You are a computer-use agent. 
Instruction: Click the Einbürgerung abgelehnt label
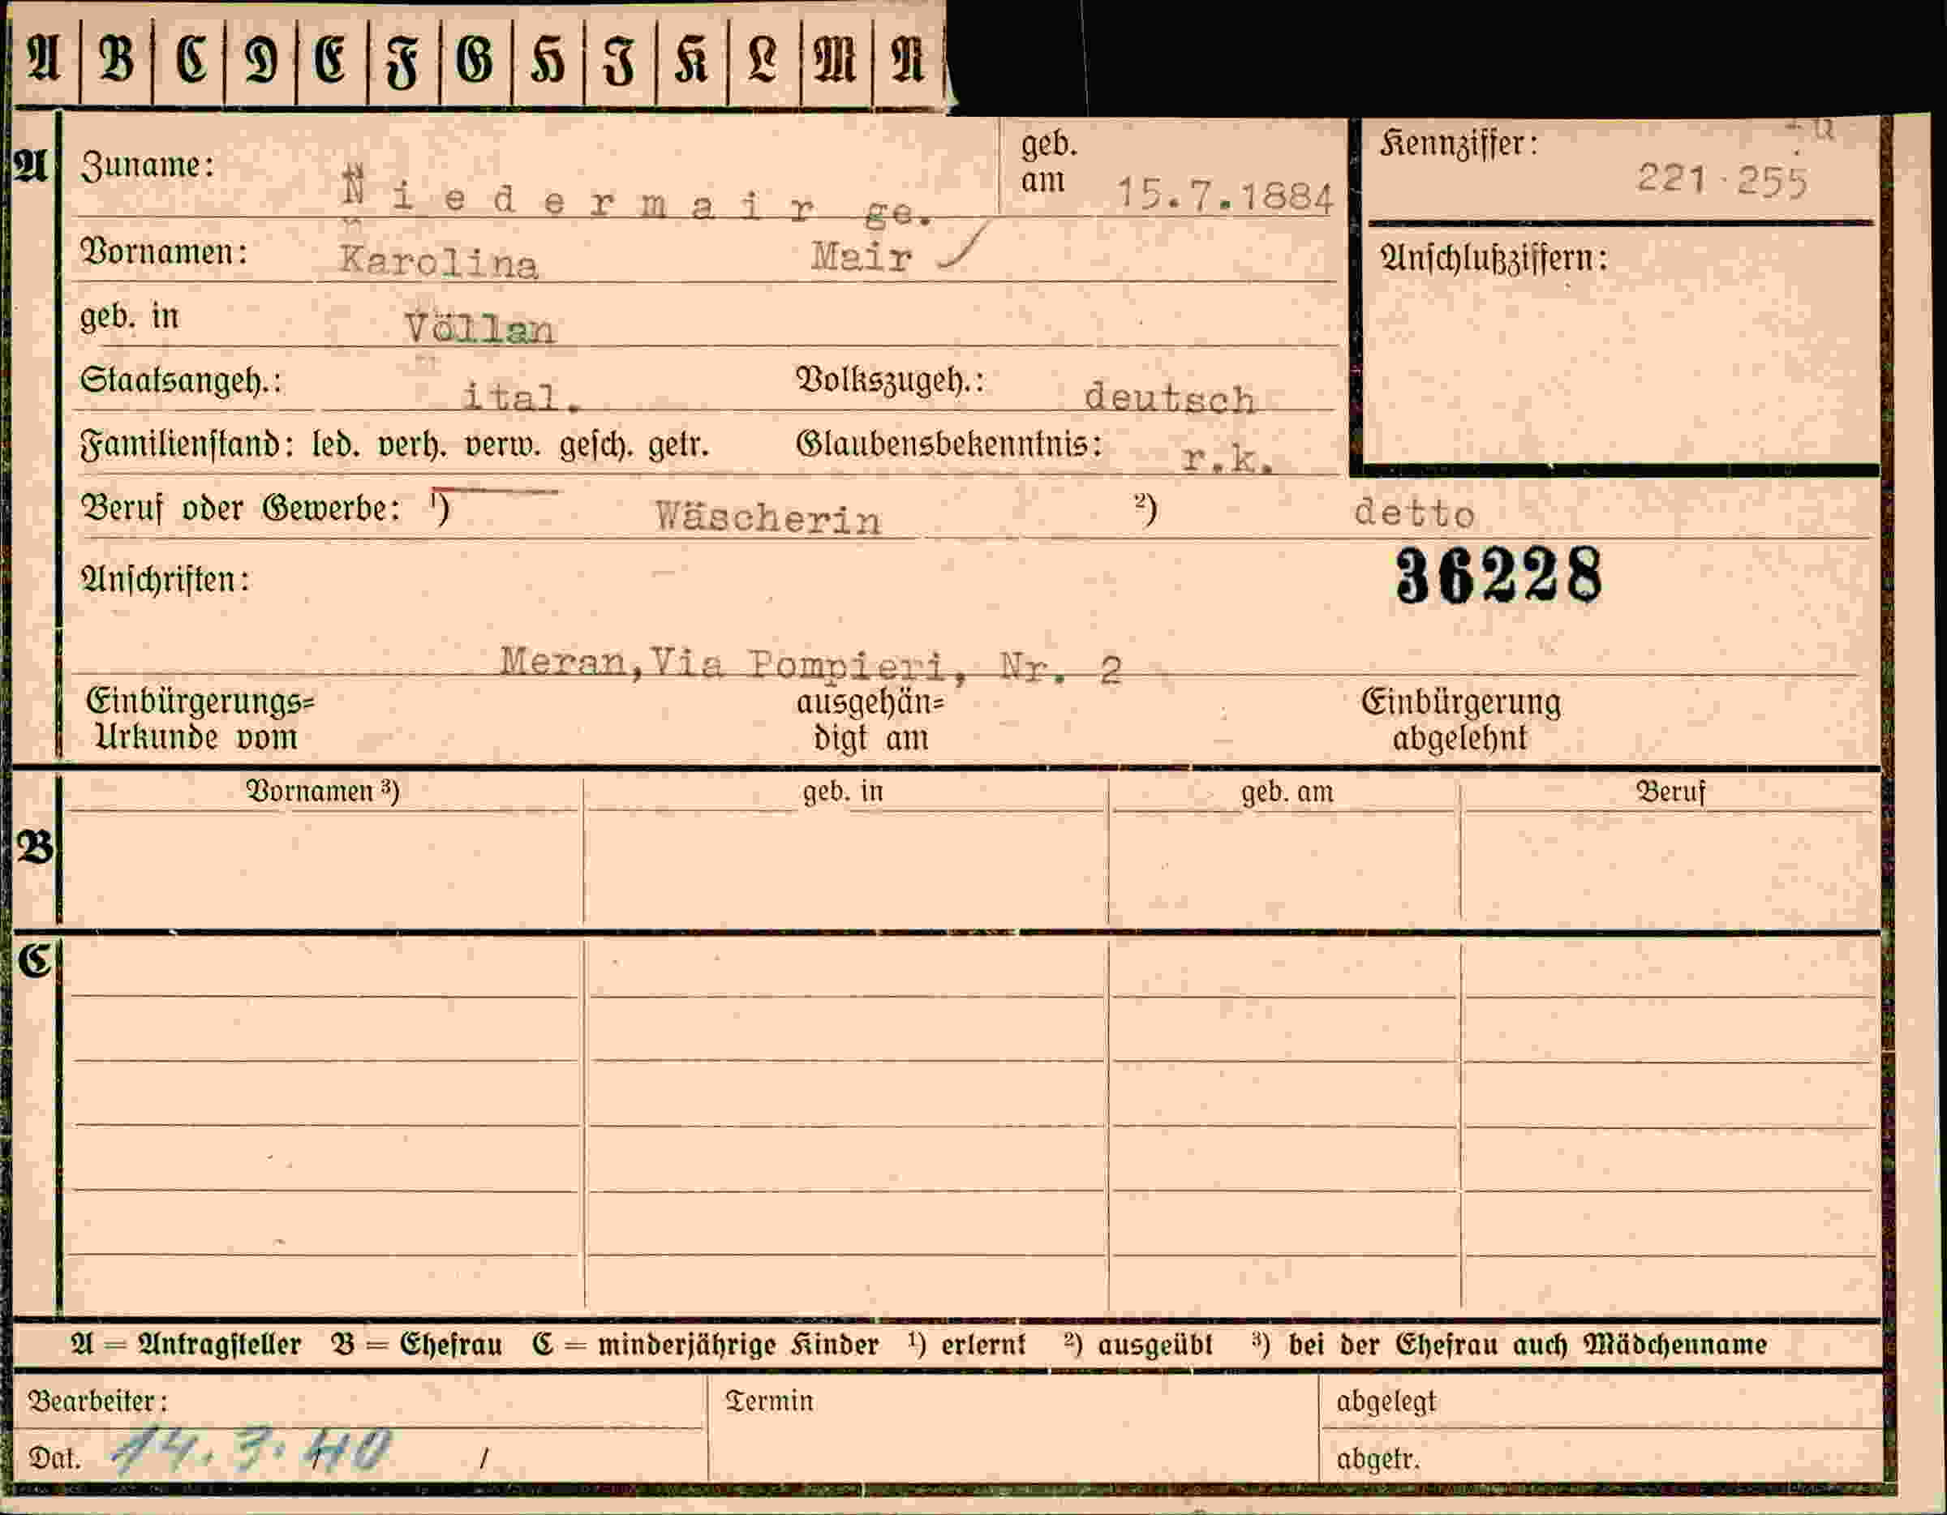click(x=1461, y=720)
